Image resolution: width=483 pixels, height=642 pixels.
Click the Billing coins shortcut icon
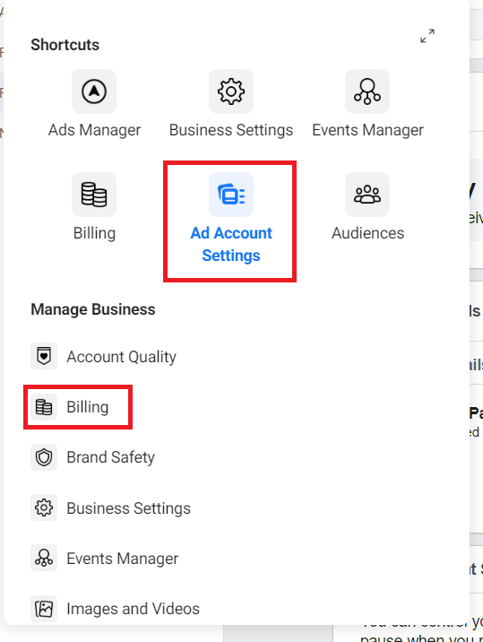coord(94,195)
